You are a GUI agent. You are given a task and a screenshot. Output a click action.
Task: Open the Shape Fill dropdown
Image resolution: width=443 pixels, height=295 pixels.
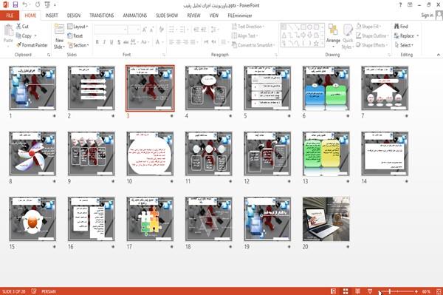pyautogui.click(x=368, y=27)
